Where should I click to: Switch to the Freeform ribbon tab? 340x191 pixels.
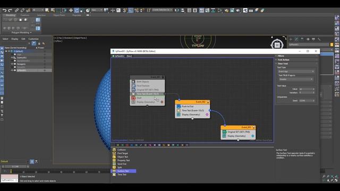click(x=25, y=15)
